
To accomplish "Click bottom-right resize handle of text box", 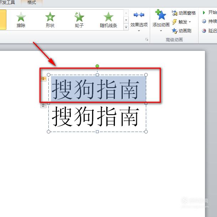I will pyautogui.click(x=146, y=132).
